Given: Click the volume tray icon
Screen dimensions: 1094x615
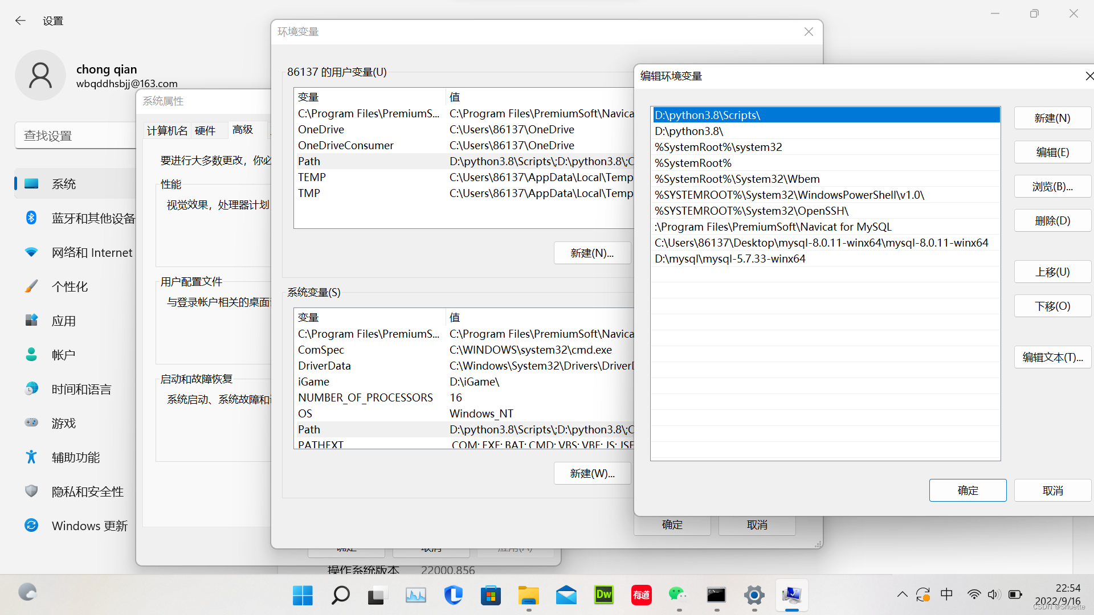Looking at the screenshot, I should point(994,595).
